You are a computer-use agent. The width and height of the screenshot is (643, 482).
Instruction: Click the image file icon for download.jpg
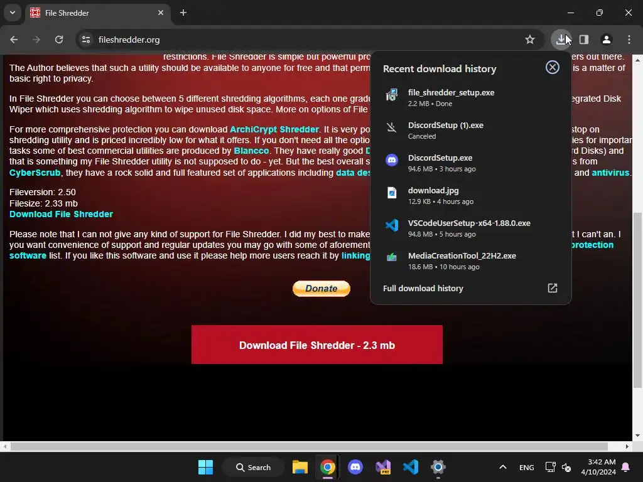click(392, 193)
